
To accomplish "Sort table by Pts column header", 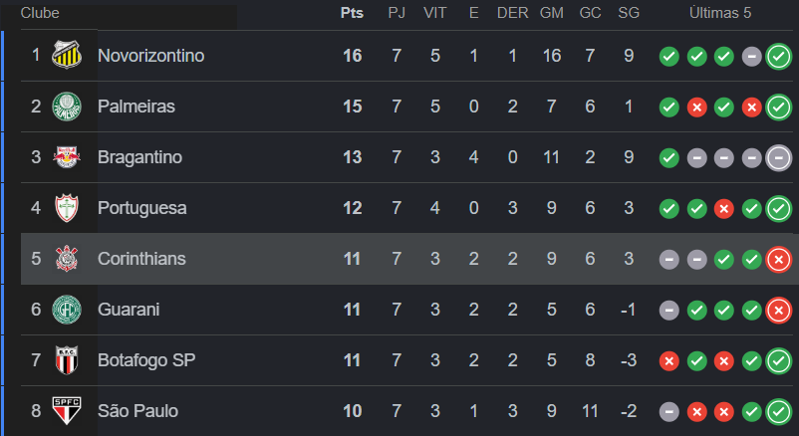I will coord(352,13).
